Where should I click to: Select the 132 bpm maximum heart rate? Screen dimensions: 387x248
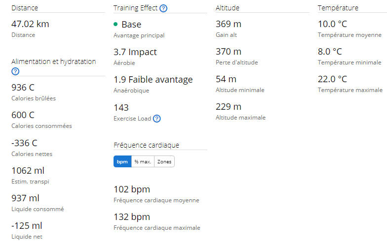(x=132, y=217)
